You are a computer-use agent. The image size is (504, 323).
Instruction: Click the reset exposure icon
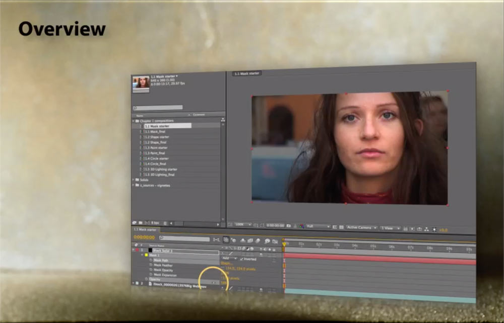[434, 229]
